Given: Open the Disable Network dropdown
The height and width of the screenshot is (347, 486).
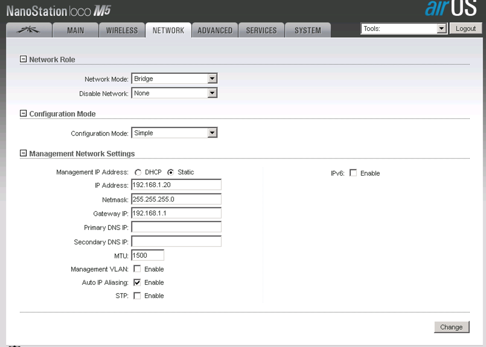Looking at the screenshot, I should point(174,93).
